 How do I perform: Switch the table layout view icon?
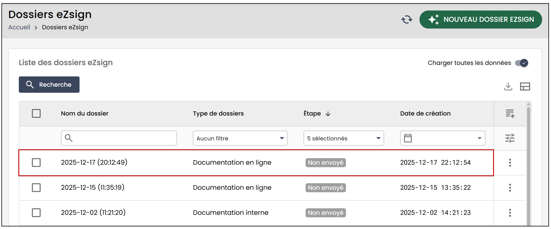(525, 86)
